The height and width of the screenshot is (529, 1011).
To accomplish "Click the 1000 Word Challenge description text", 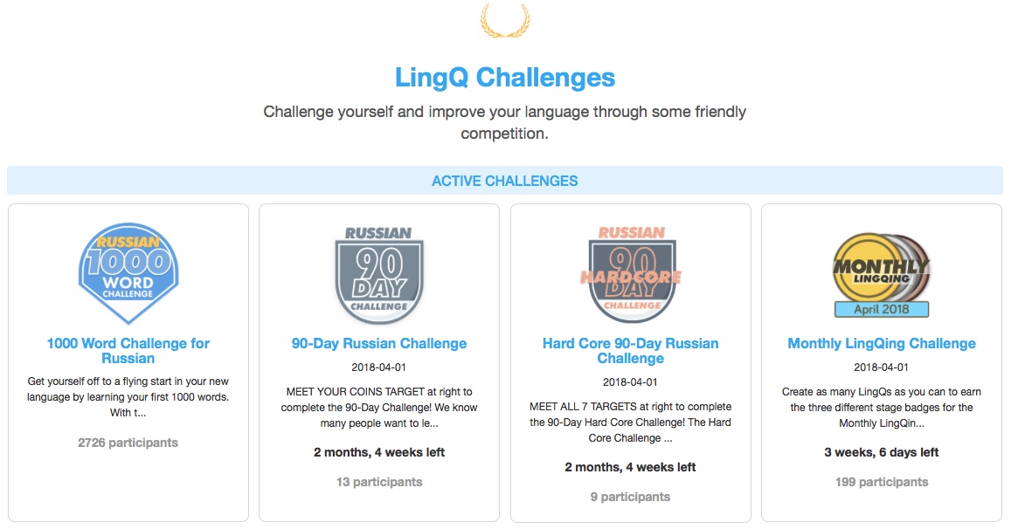I will coord(128,397).
